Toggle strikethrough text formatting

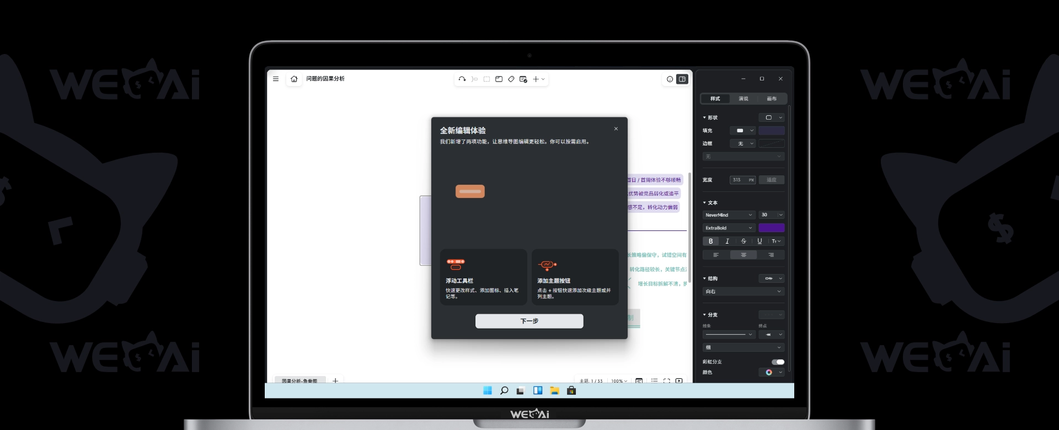pyautogui.click(x=744, y=241)
